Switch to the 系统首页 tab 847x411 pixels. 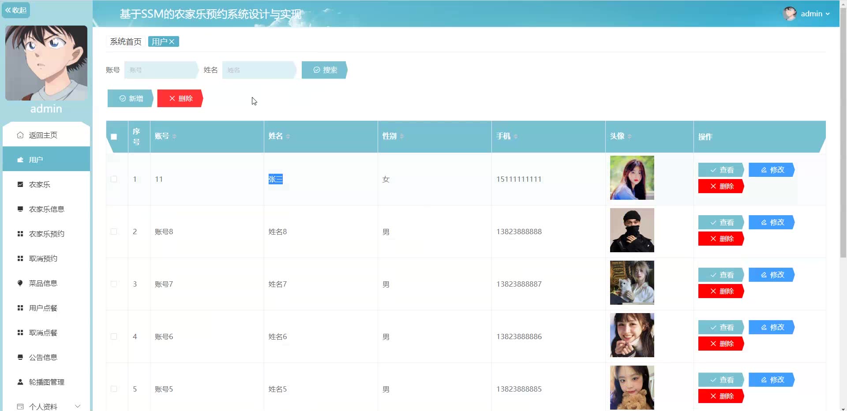point(125,41)
